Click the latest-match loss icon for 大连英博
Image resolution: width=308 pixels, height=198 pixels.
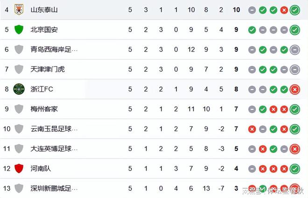pyautogui.click(x=294, y=149)
